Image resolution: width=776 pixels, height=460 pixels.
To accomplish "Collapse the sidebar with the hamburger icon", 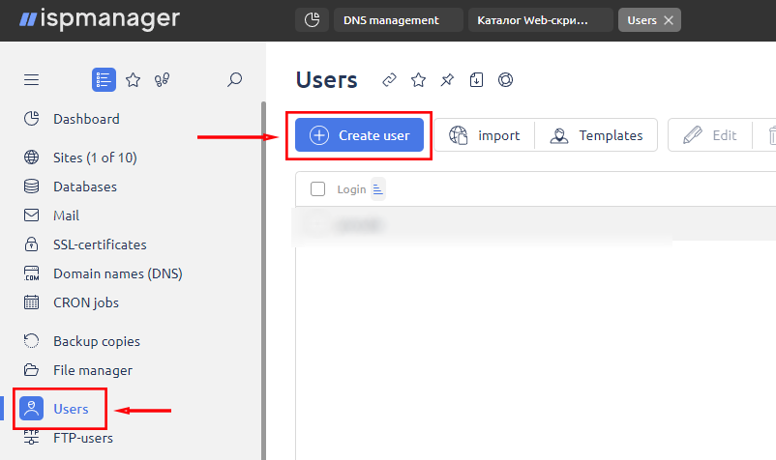I will [x=31, y=80].
